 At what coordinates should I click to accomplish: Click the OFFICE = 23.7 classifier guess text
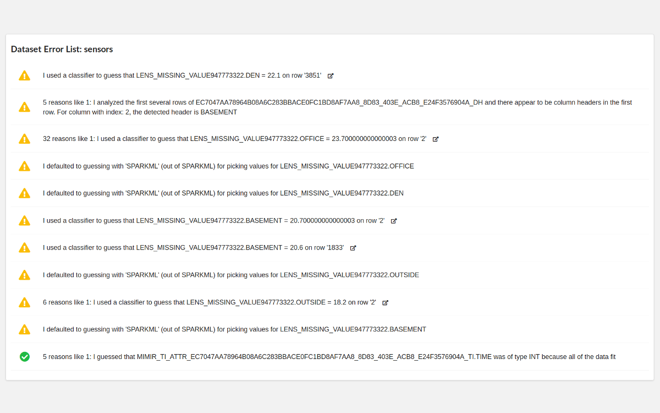point(234,139)
